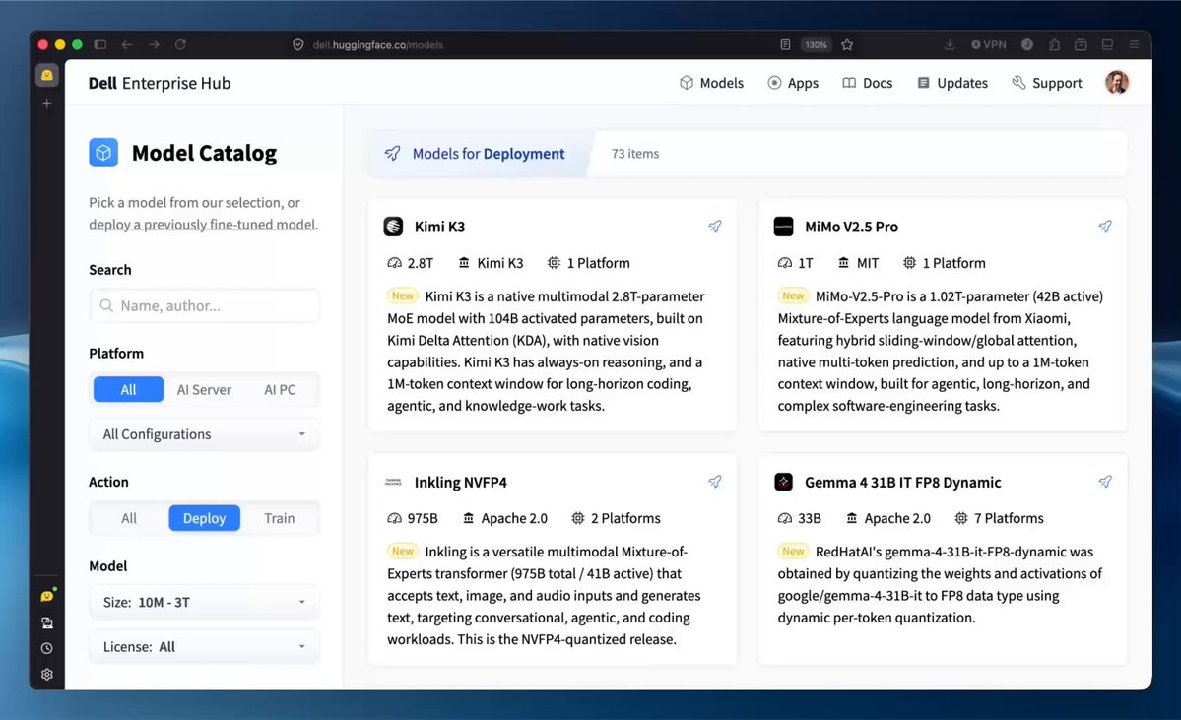Open the Updates nav item
The width and height of the screenshot is (1181, 720).
point(952,83)
